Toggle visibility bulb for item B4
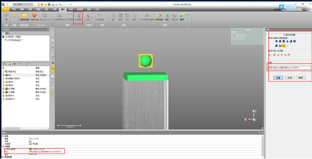312x159 pixels. point(3,75)
